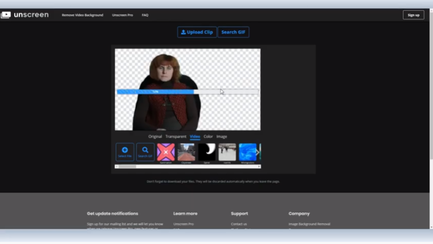Image resolution: width=433 pixels, height=244 pixels.
Task: Expand more backgrounds with right arrow
Action: click(258, 152)
